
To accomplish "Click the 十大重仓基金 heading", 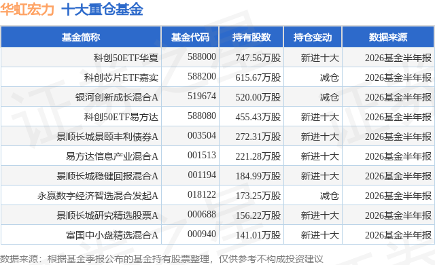I will pos(102,10).
